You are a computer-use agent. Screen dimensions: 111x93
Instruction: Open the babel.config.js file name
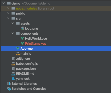[27, 64]
